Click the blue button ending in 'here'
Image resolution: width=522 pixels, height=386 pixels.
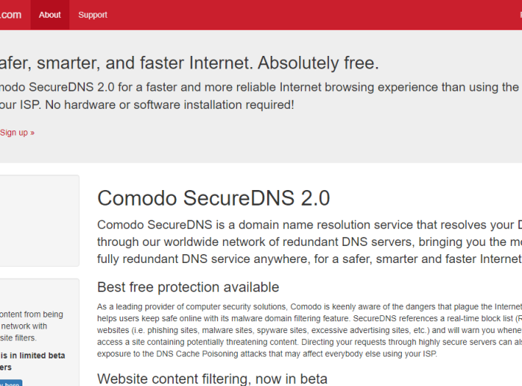tap(10, 383)
